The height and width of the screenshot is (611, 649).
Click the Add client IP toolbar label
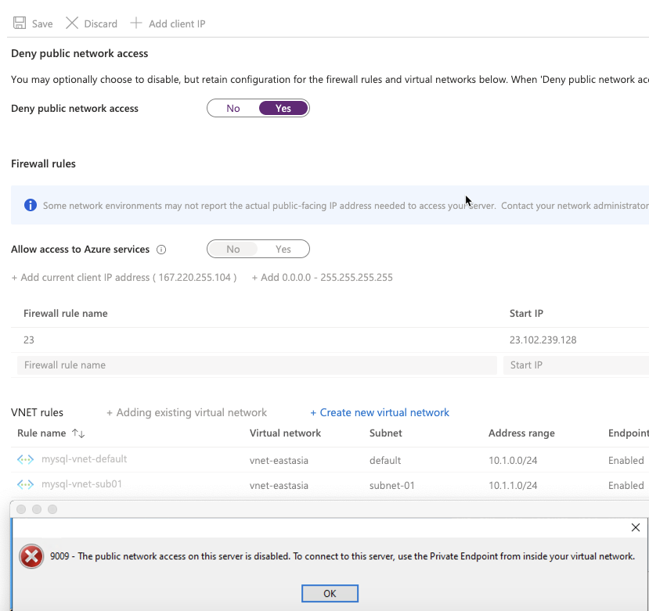click(x=177, y=24)
